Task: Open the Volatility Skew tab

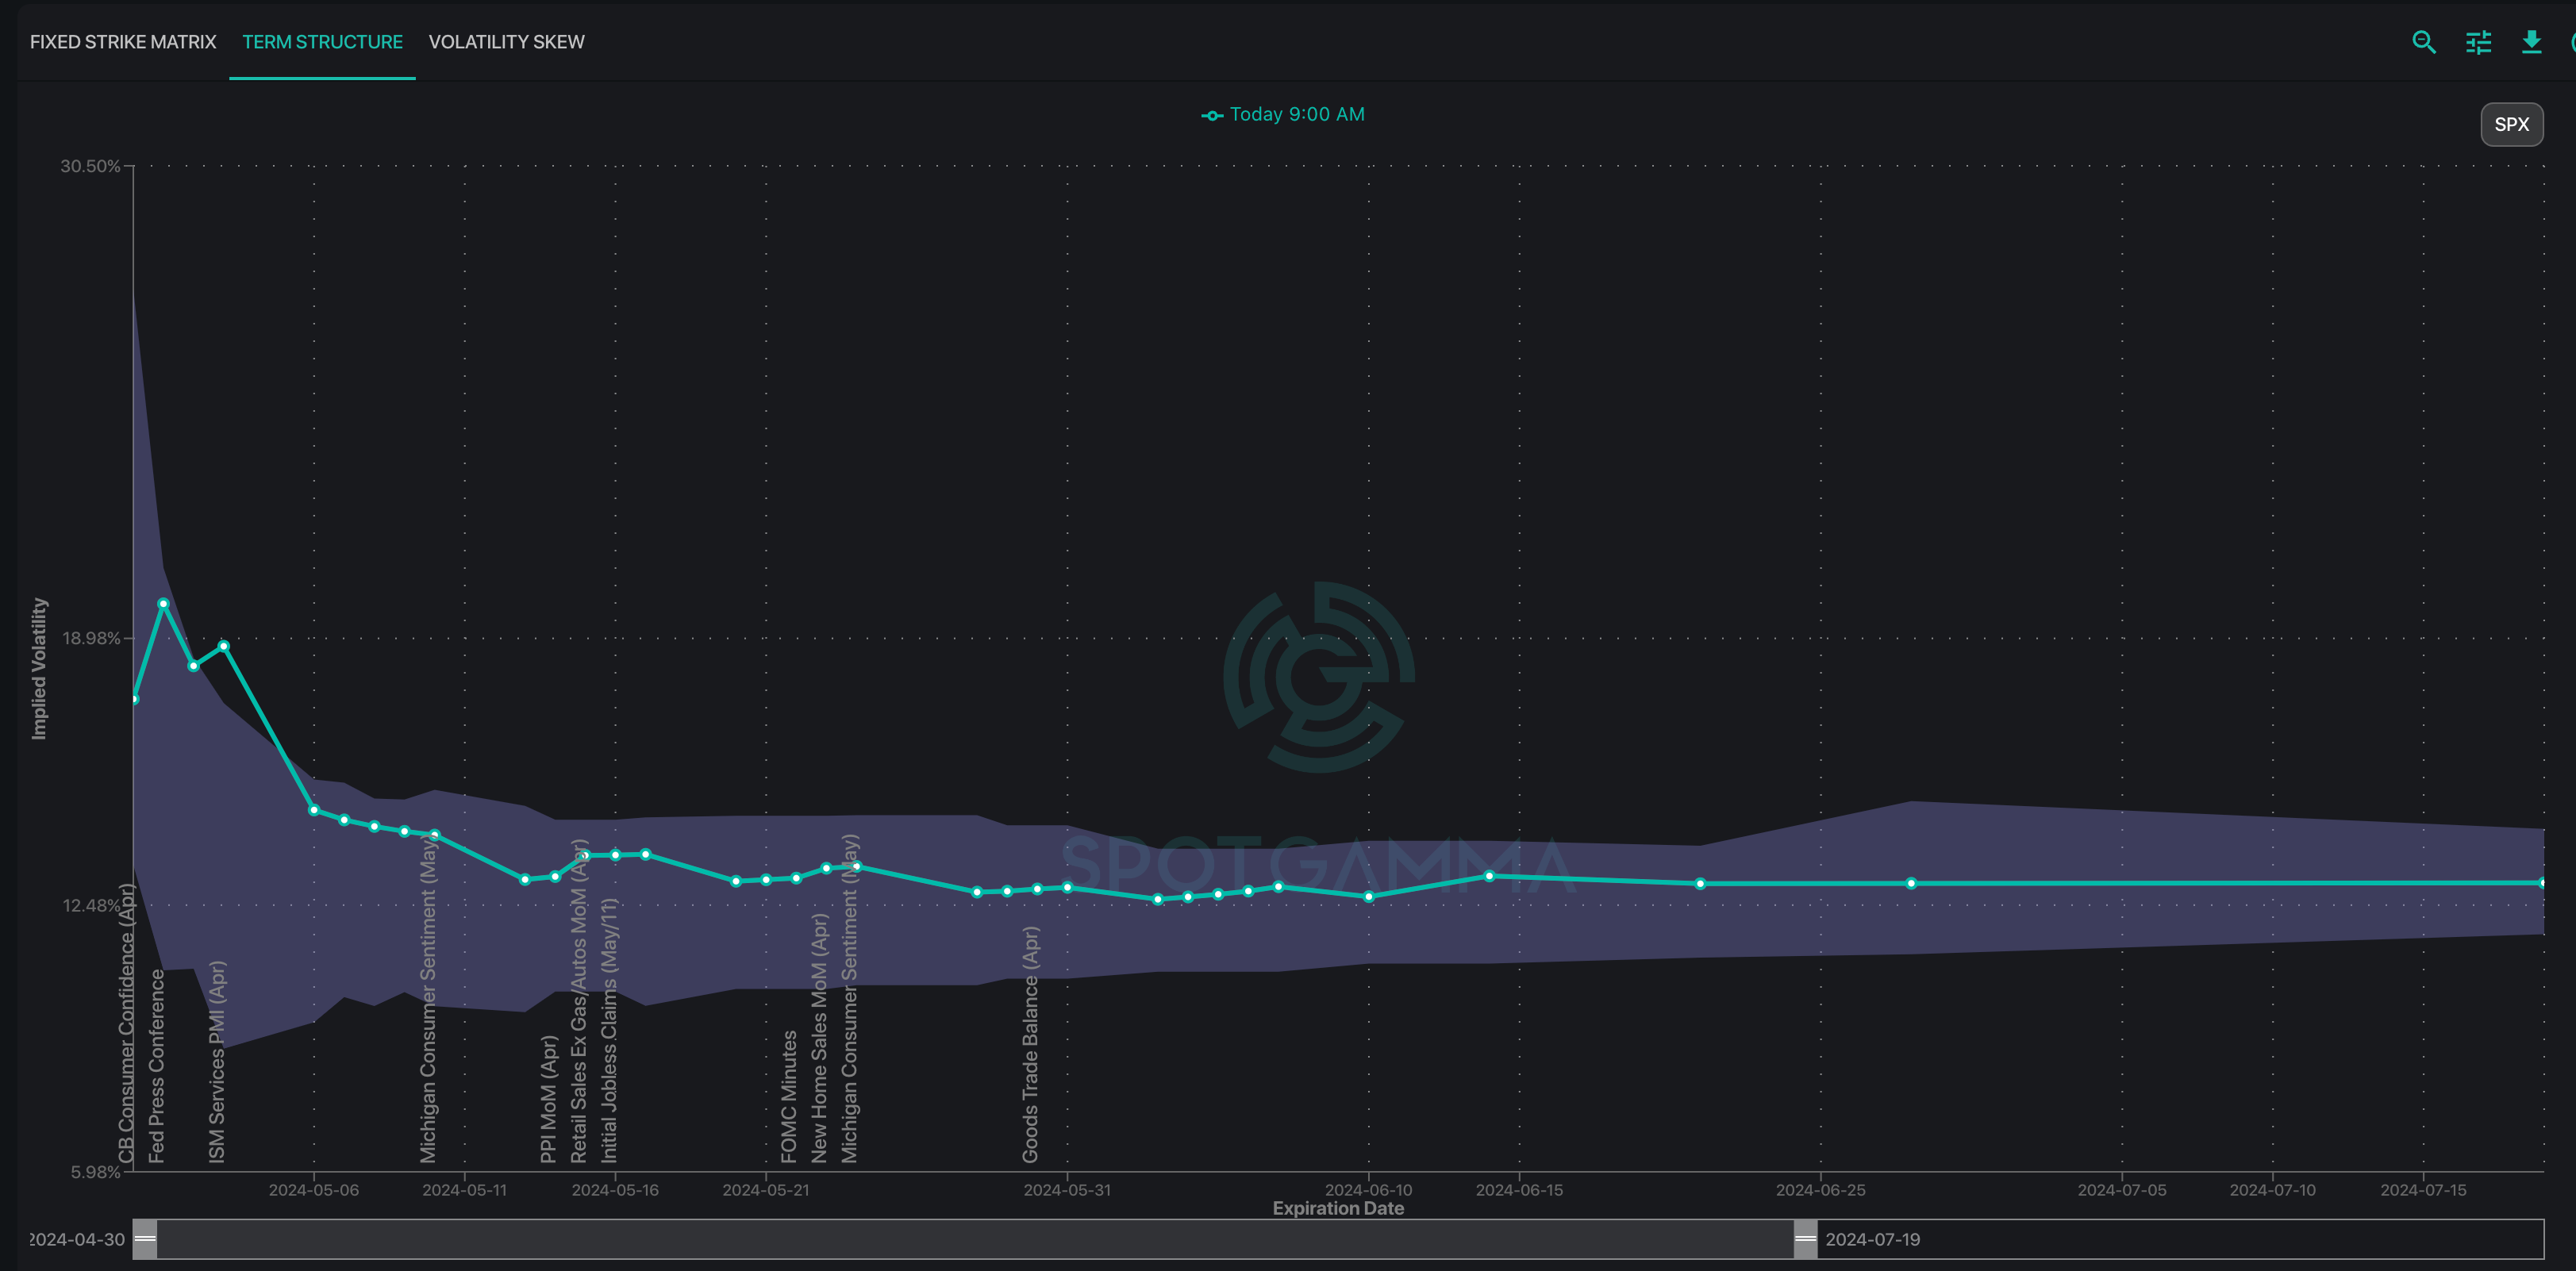Action: pos(506,42)
